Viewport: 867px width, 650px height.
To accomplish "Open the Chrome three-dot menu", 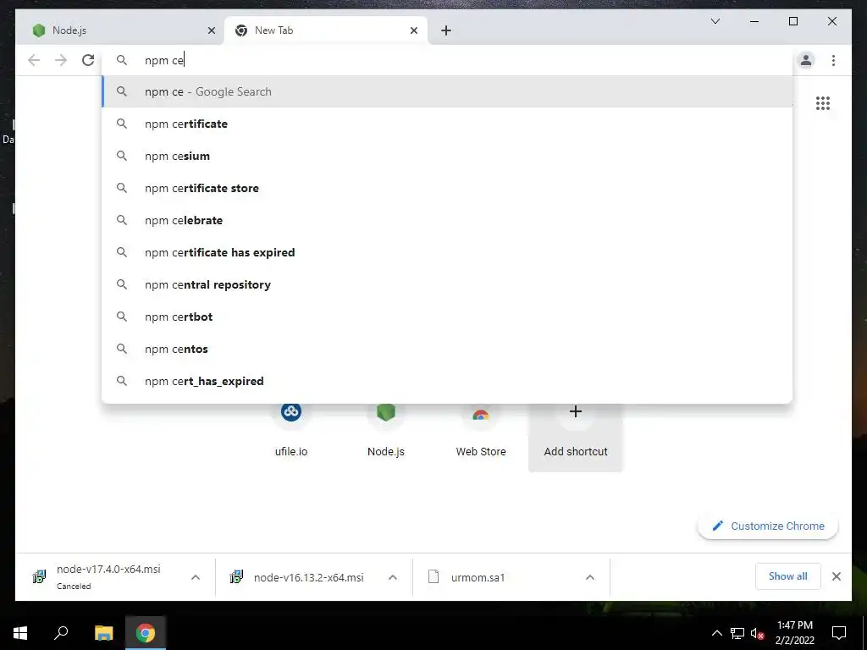I will pyautogui.click(x=833, y=60).
